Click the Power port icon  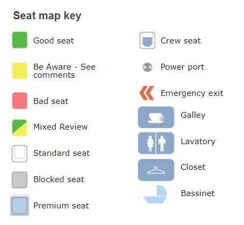click(147, 67)
